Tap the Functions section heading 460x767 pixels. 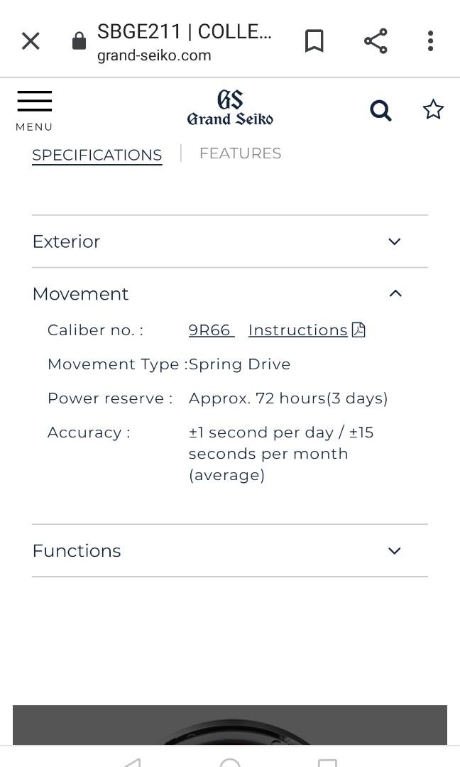click(x=77, y=551)
